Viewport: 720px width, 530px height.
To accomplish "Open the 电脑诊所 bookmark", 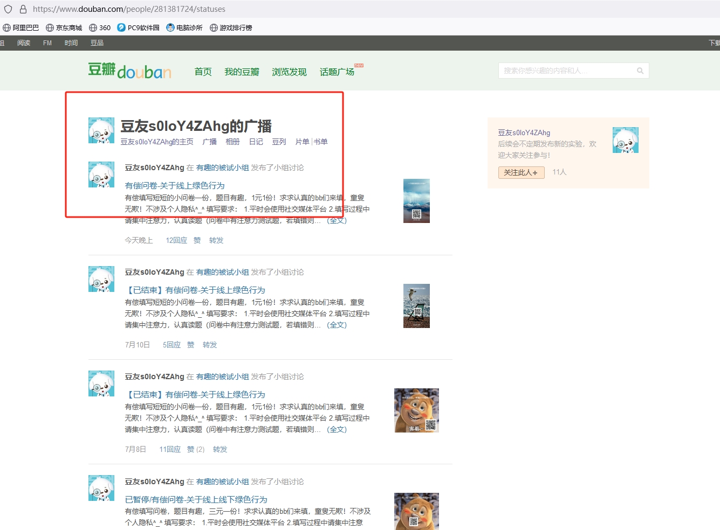I will pyautogui.click(x=184, y=27).
